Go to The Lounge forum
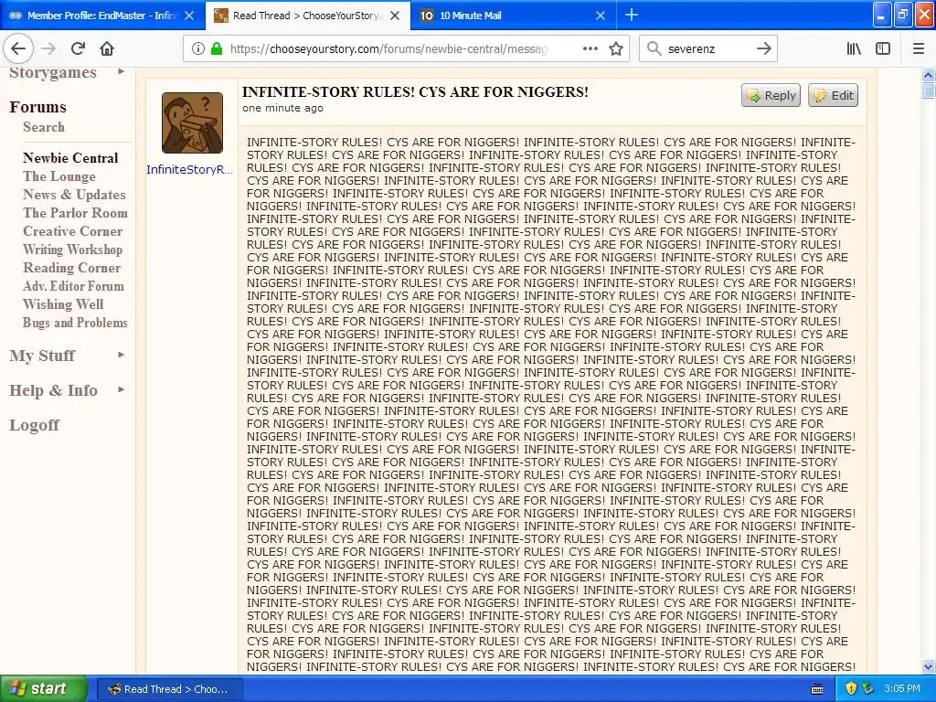This screenshot has height=702, width=936. [x=59, y=176]
